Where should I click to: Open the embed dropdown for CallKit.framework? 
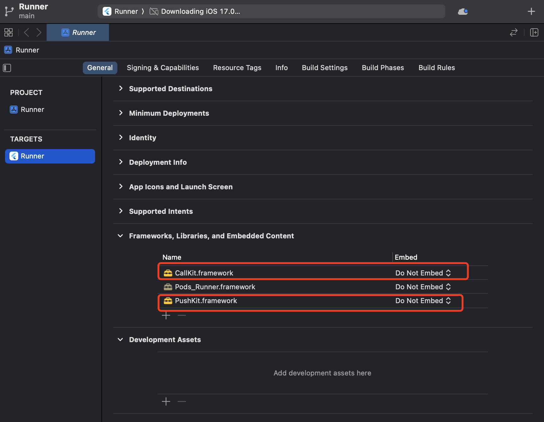pos(423,273)
